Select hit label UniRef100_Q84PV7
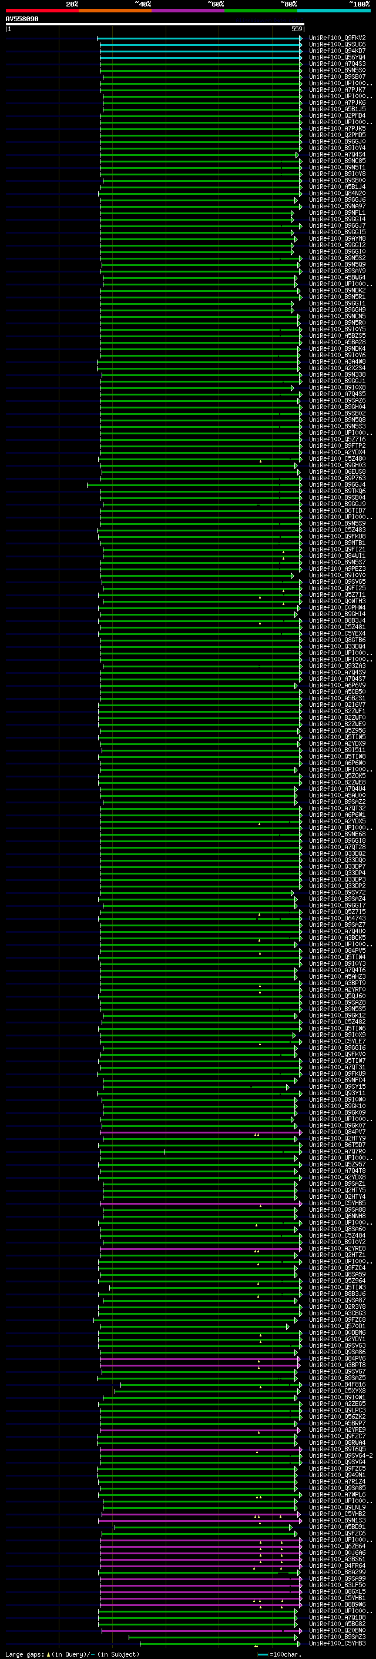Viewport: 376px width, 1659px height. click(x=337, y=1132)
